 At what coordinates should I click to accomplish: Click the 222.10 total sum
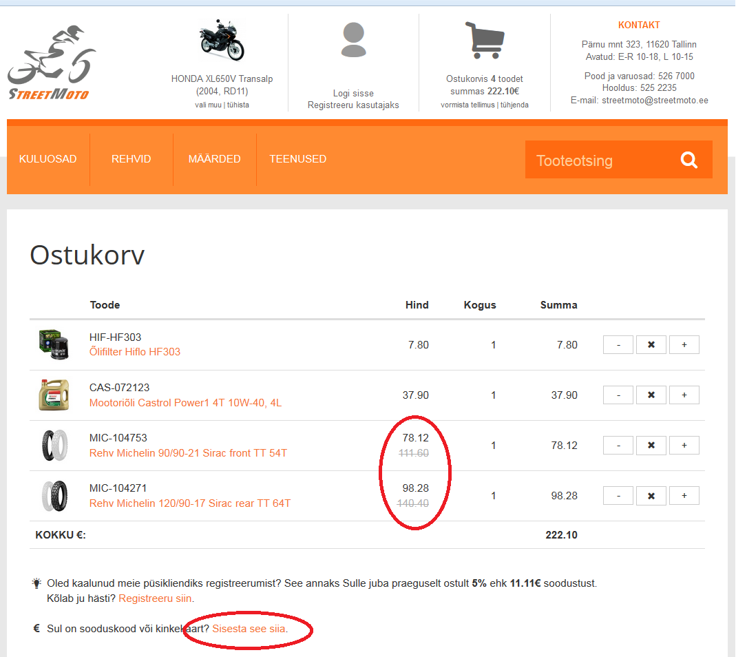pos(561,535)
